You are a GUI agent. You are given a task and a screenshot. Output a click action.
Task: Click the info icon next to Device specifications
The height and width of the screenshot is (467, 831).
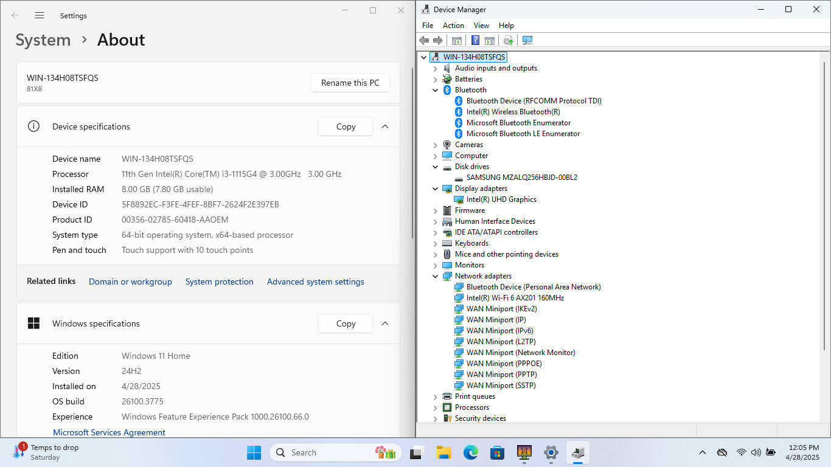coord(33,126)
